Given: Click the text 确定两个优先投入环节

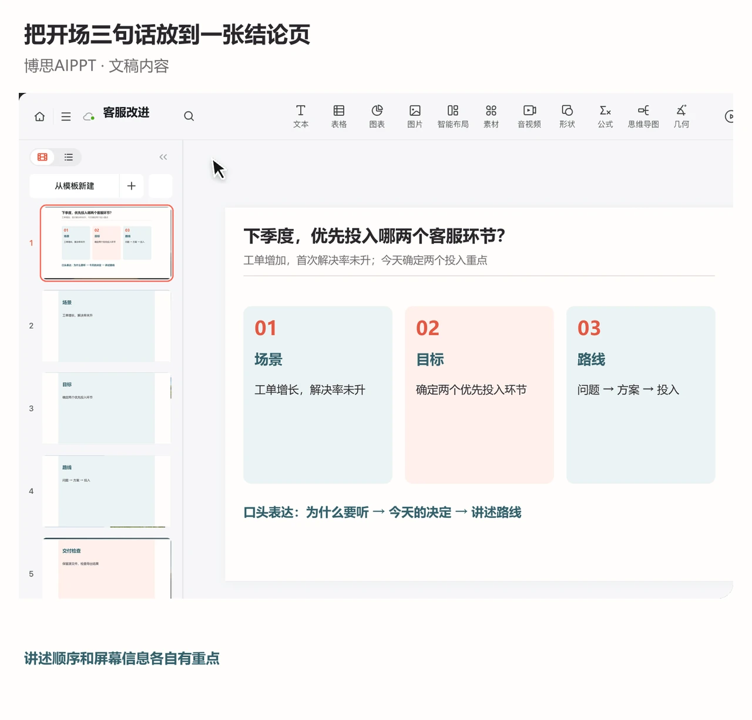Looking at the screenshot, I should tap(471, 390).
